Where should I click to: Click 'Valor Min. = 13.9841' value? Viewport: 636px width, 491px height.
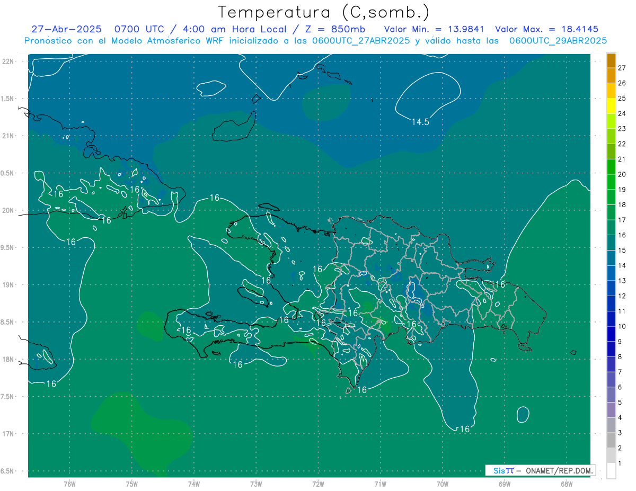click(434, 29)
